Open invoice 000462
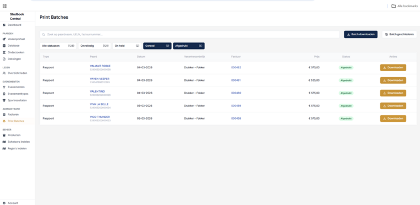This screenshot has width=420, height=205. [x=236, y=68]
